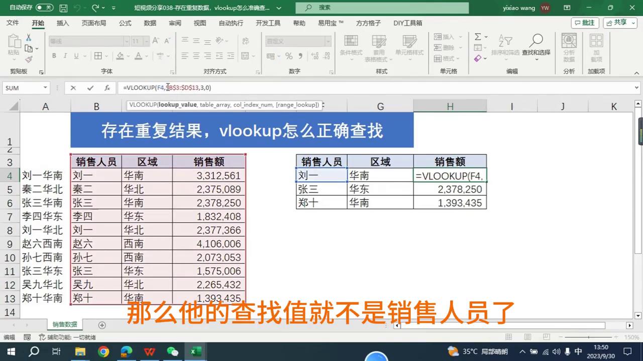The height and width of the screenshot is (361, 643).
Task: Open the Borders icon in the Font group
Action: pyautogui.click(x=98, y=55)
